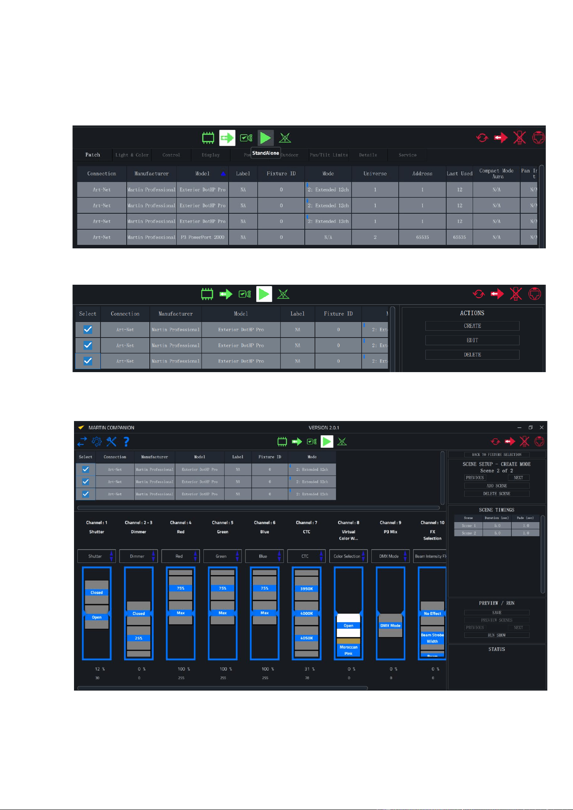This screenshot has height=810, width=573.
Task: Click the green arrow icon in second screenshot
Action: click(x=226, y=294)
